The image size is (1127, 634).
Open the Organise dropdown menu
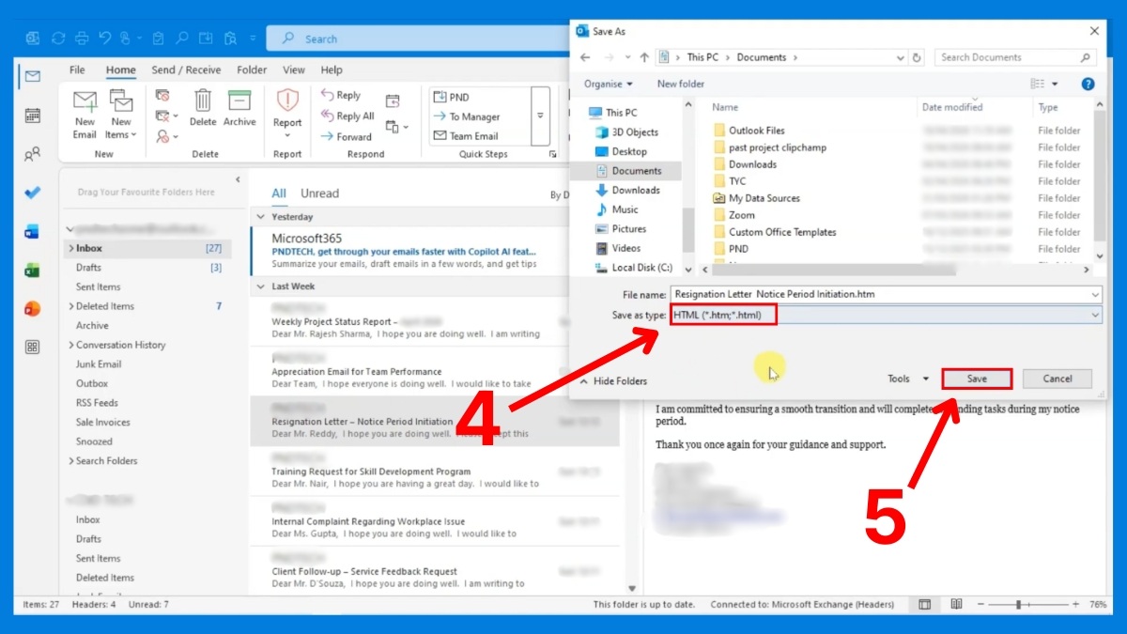(x=608, y=84)
